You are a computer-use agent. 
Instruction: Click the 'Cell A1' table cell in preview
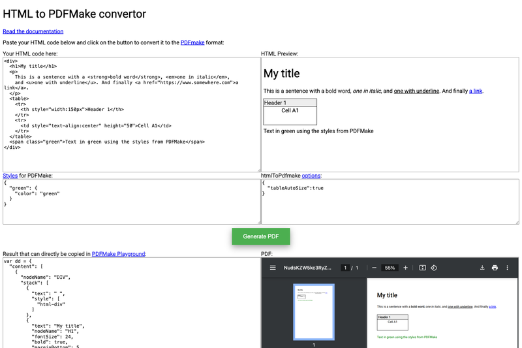click(x=290, y=115)
